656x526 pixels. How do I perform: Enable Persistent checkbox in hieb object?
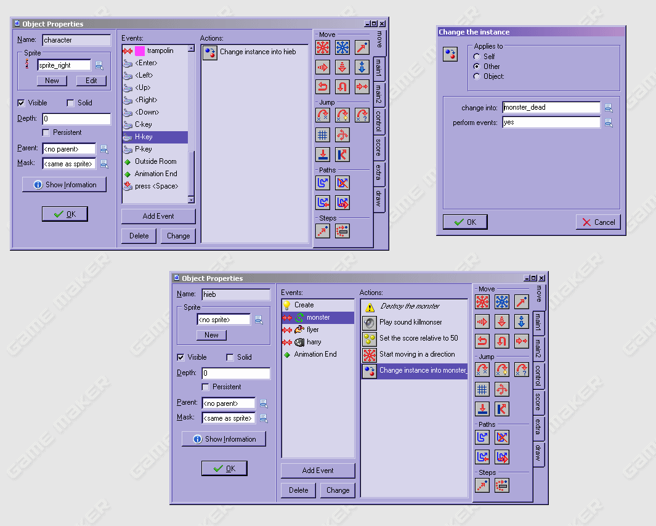pos(206,387)
